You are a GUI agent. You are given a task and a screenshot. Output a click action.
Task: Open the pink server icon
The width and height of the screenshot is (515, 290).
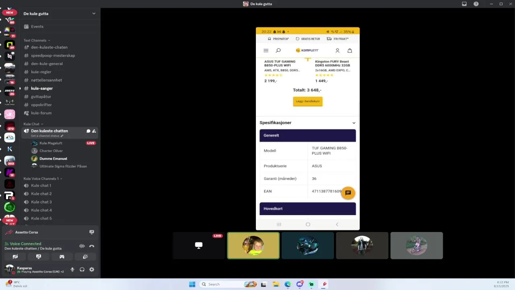[x=10, y=114]
